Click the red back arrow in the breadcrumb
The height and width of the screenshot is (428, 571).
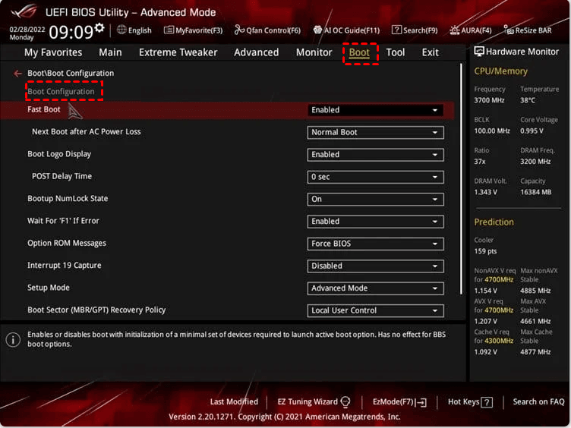pyautogui.click(x=17, y=74)
